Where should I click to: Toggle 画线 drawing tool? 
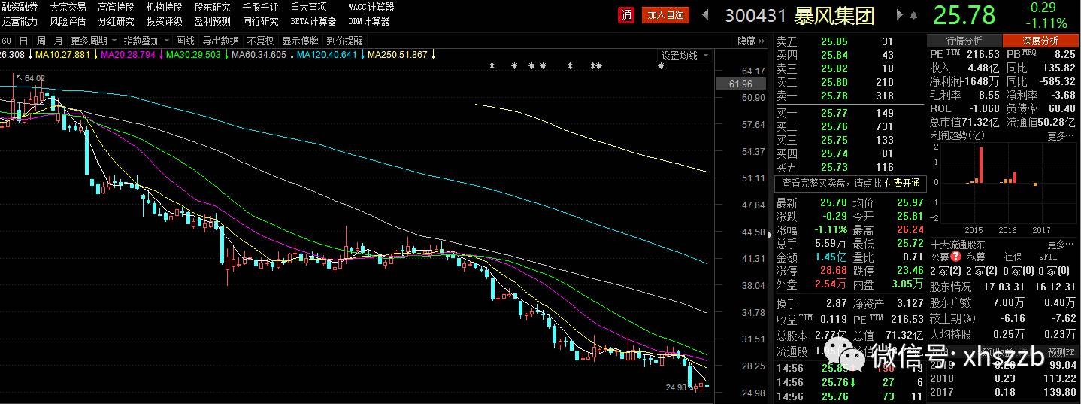click(185, 41)
